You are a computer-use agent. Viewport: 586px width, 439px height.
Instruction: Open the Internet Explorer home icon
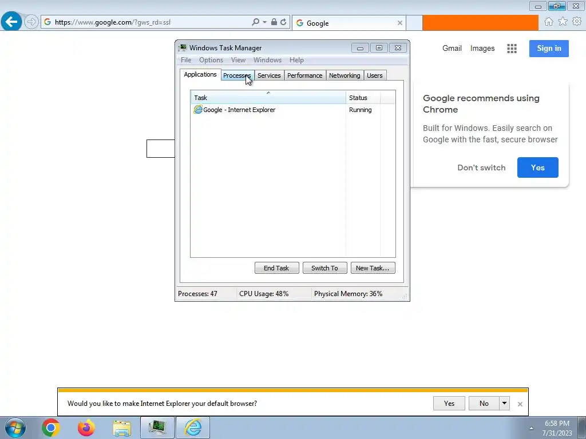point(549,22)
